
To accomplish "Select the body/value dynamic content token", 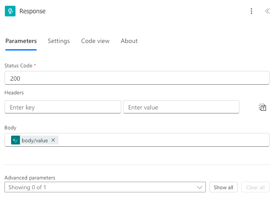I will pos(35,140).
